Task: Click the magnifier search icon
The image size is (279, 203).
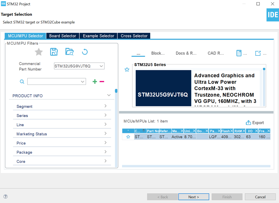Action: click(x=22, y=81)
